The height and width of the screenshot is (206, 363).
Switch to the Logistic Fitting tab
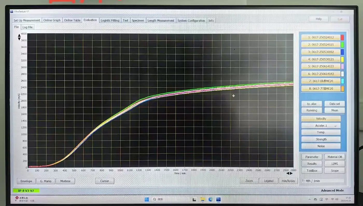point(110,21)
